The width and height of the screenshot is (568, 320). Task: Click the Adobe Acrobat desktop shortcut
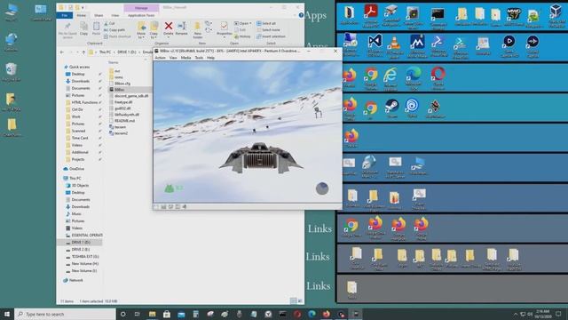coord(370,15)
